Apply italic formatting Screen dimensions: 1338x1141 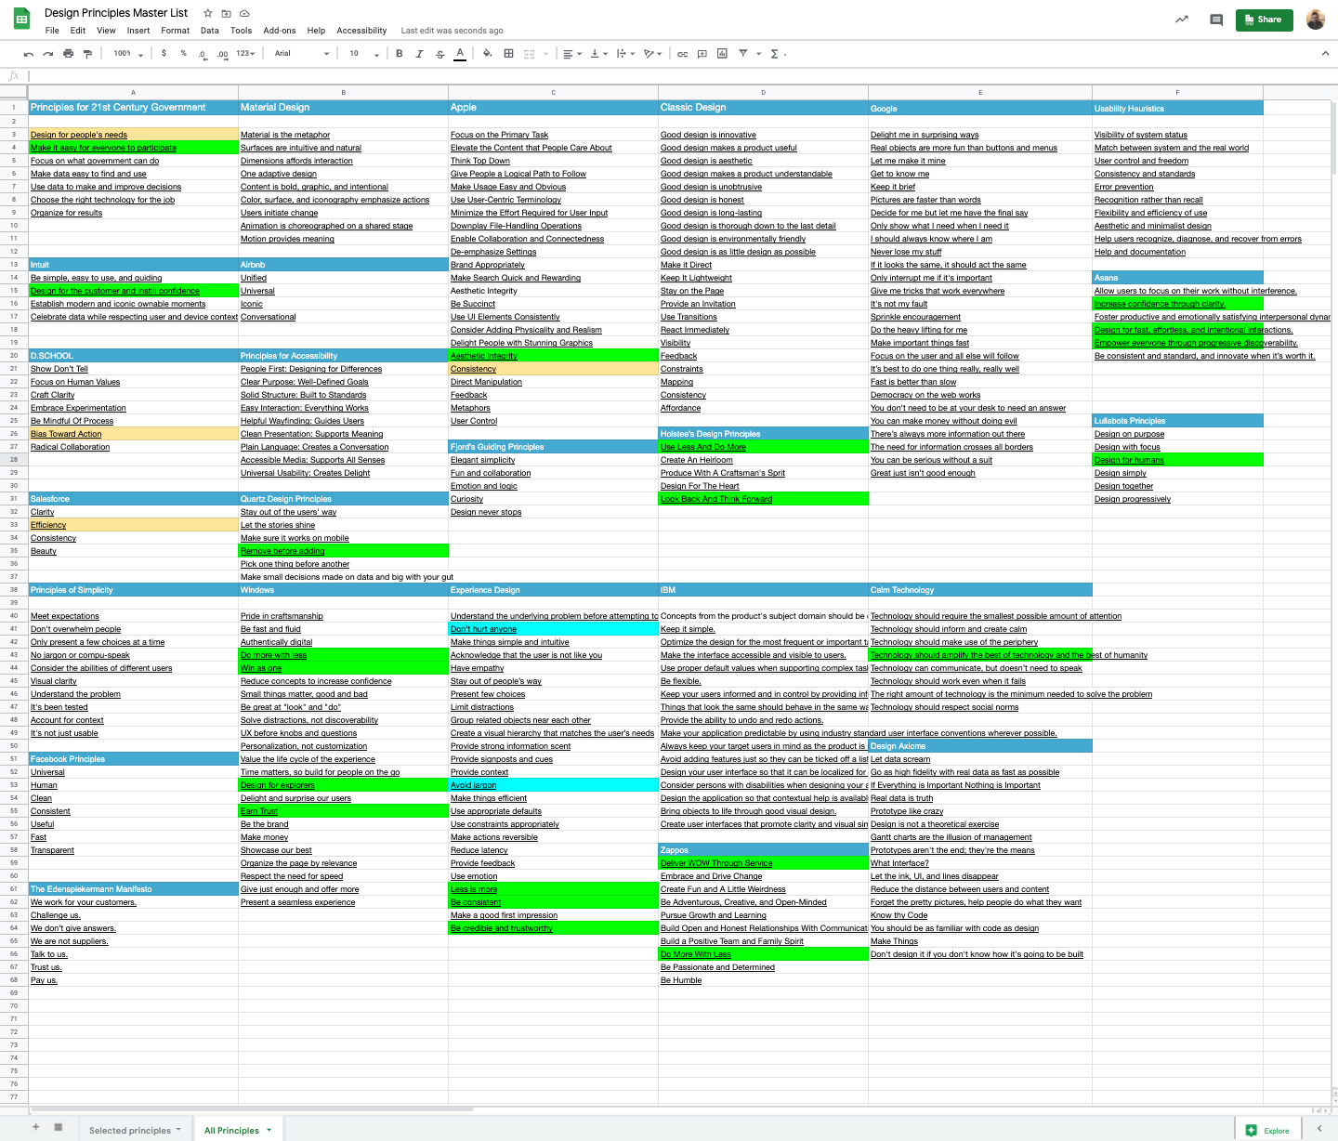tap(419, 54)
